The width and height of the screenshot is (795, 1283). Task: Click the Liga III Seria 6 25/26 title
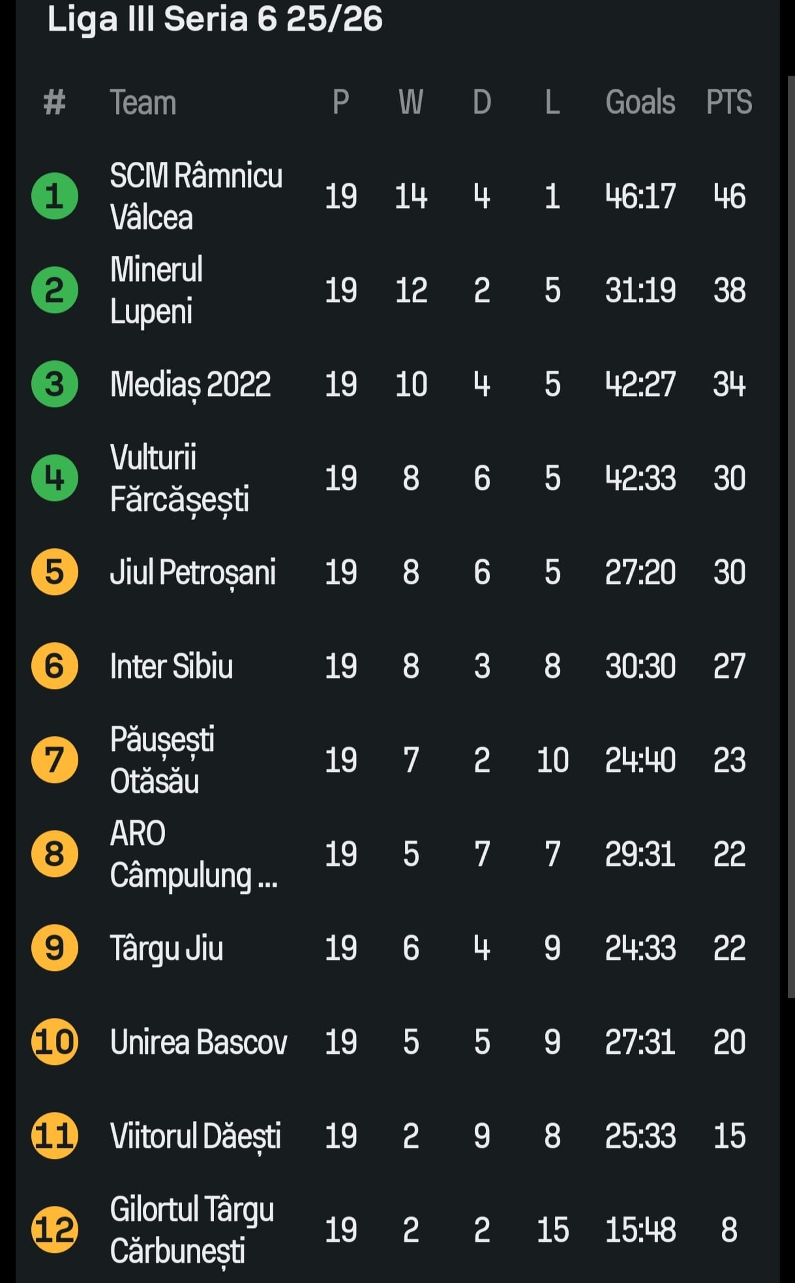tap(215, 19)
